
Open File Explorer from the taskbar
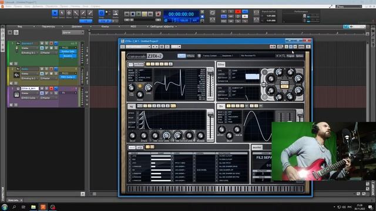(x=33, y=207)
